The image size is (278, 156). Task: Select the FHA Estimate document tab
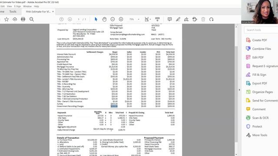point(38,12)
